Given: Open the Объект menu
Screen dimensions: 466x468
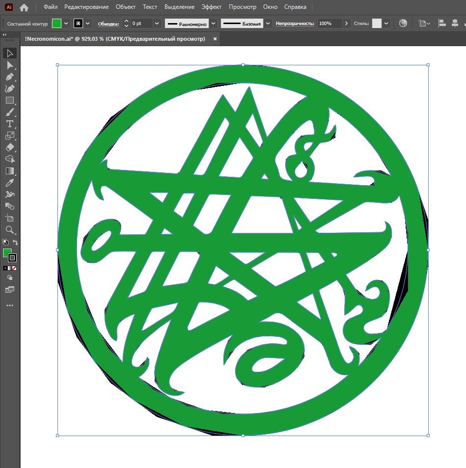Looking at the screenshot, I should tap(125, 7).
